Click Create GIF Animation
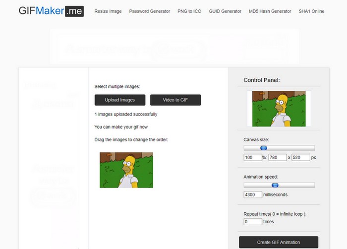The height and width of the screenshot is (249, 347). (279, 242)
